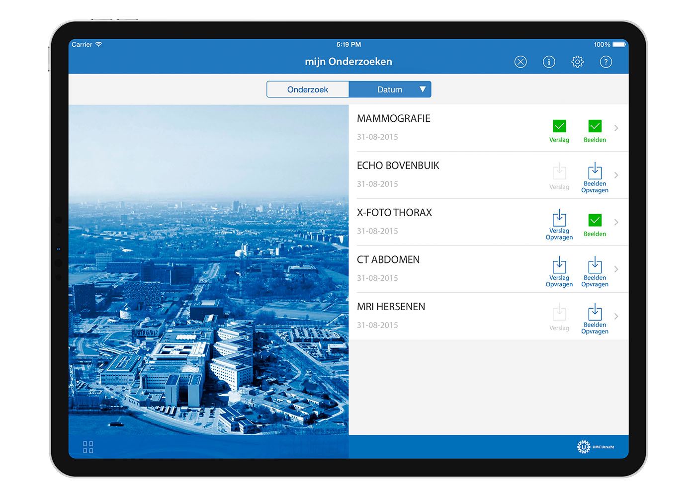Tap the circled X close icon in header
Viewport: 696px width, 497px height.
click(521, 62)
